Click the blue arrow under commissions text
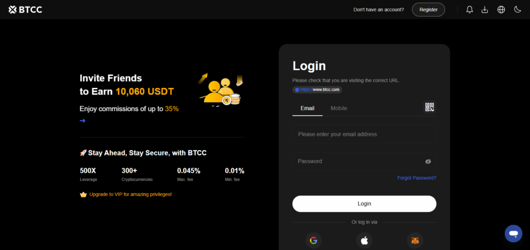This screenshot has height=250, width=530. point(82,120)
